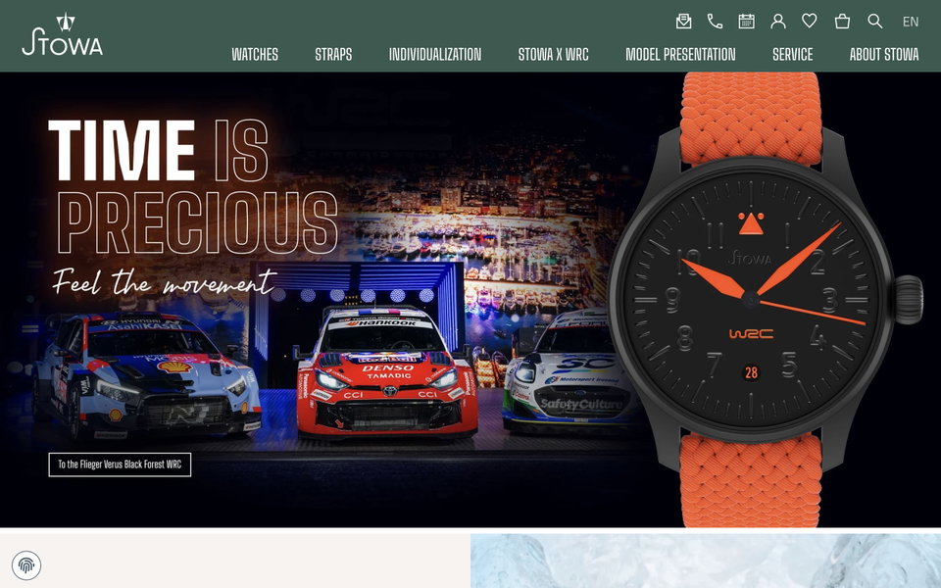Open the Service menu
The width and height of the screenshot is (941, 588).
tap(793, 55)
